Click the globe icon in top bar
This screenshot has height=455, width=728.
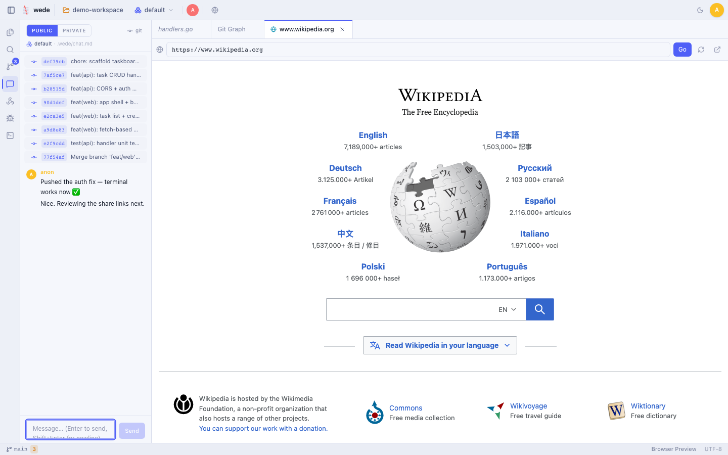[x=215, y=10]
